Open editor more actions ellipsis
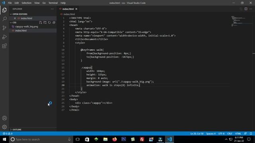Screen dimensions: 255x143 click(x=251, y=9)
